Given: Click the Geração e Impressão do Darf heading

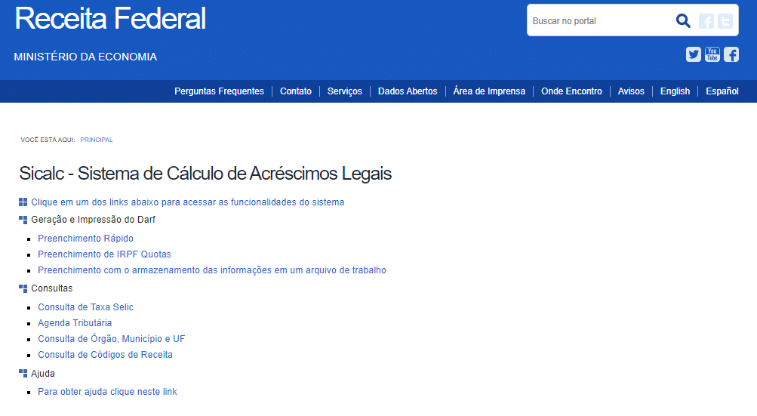Looking at the screenshot, I should (x=93, y=220).
